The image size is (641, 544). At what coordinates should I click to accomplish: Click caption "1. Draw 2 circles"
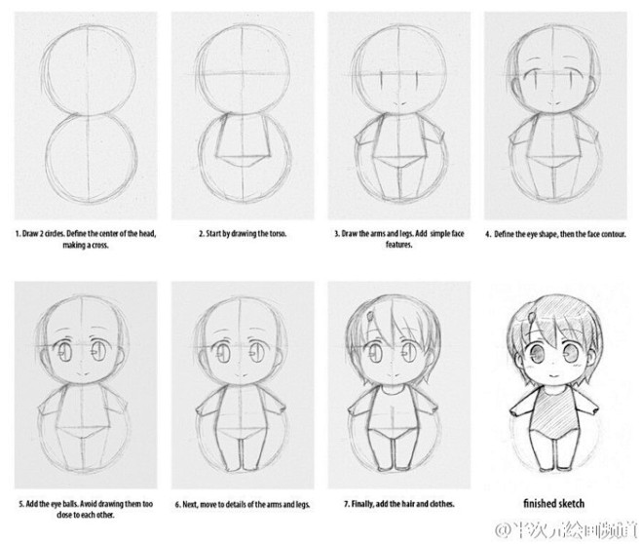86,239
